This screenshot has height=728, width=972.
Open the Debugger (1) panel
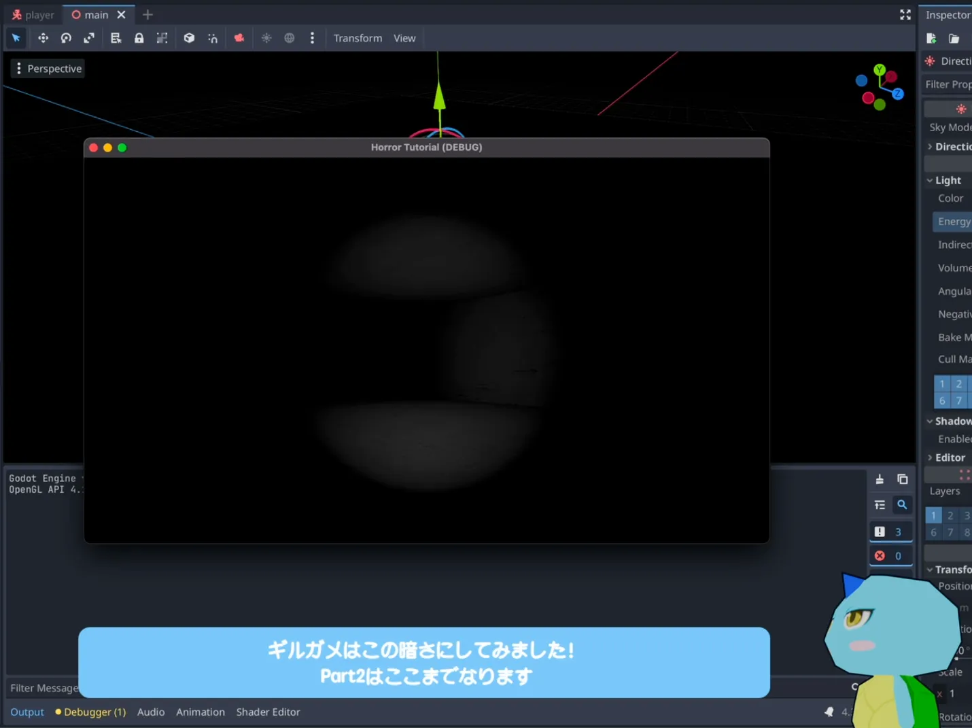(90, 712)
